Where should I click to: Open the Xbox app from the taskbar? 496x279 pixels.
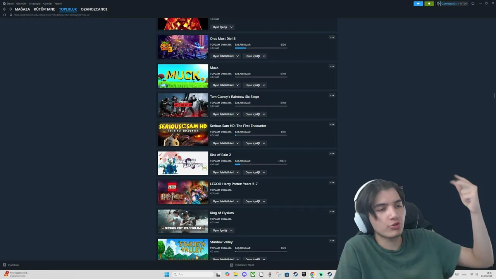click(253, 274)
